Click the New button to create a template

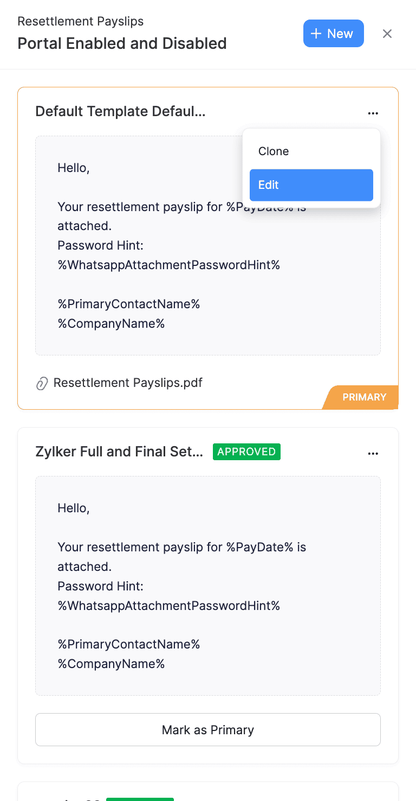pos(333,33)
